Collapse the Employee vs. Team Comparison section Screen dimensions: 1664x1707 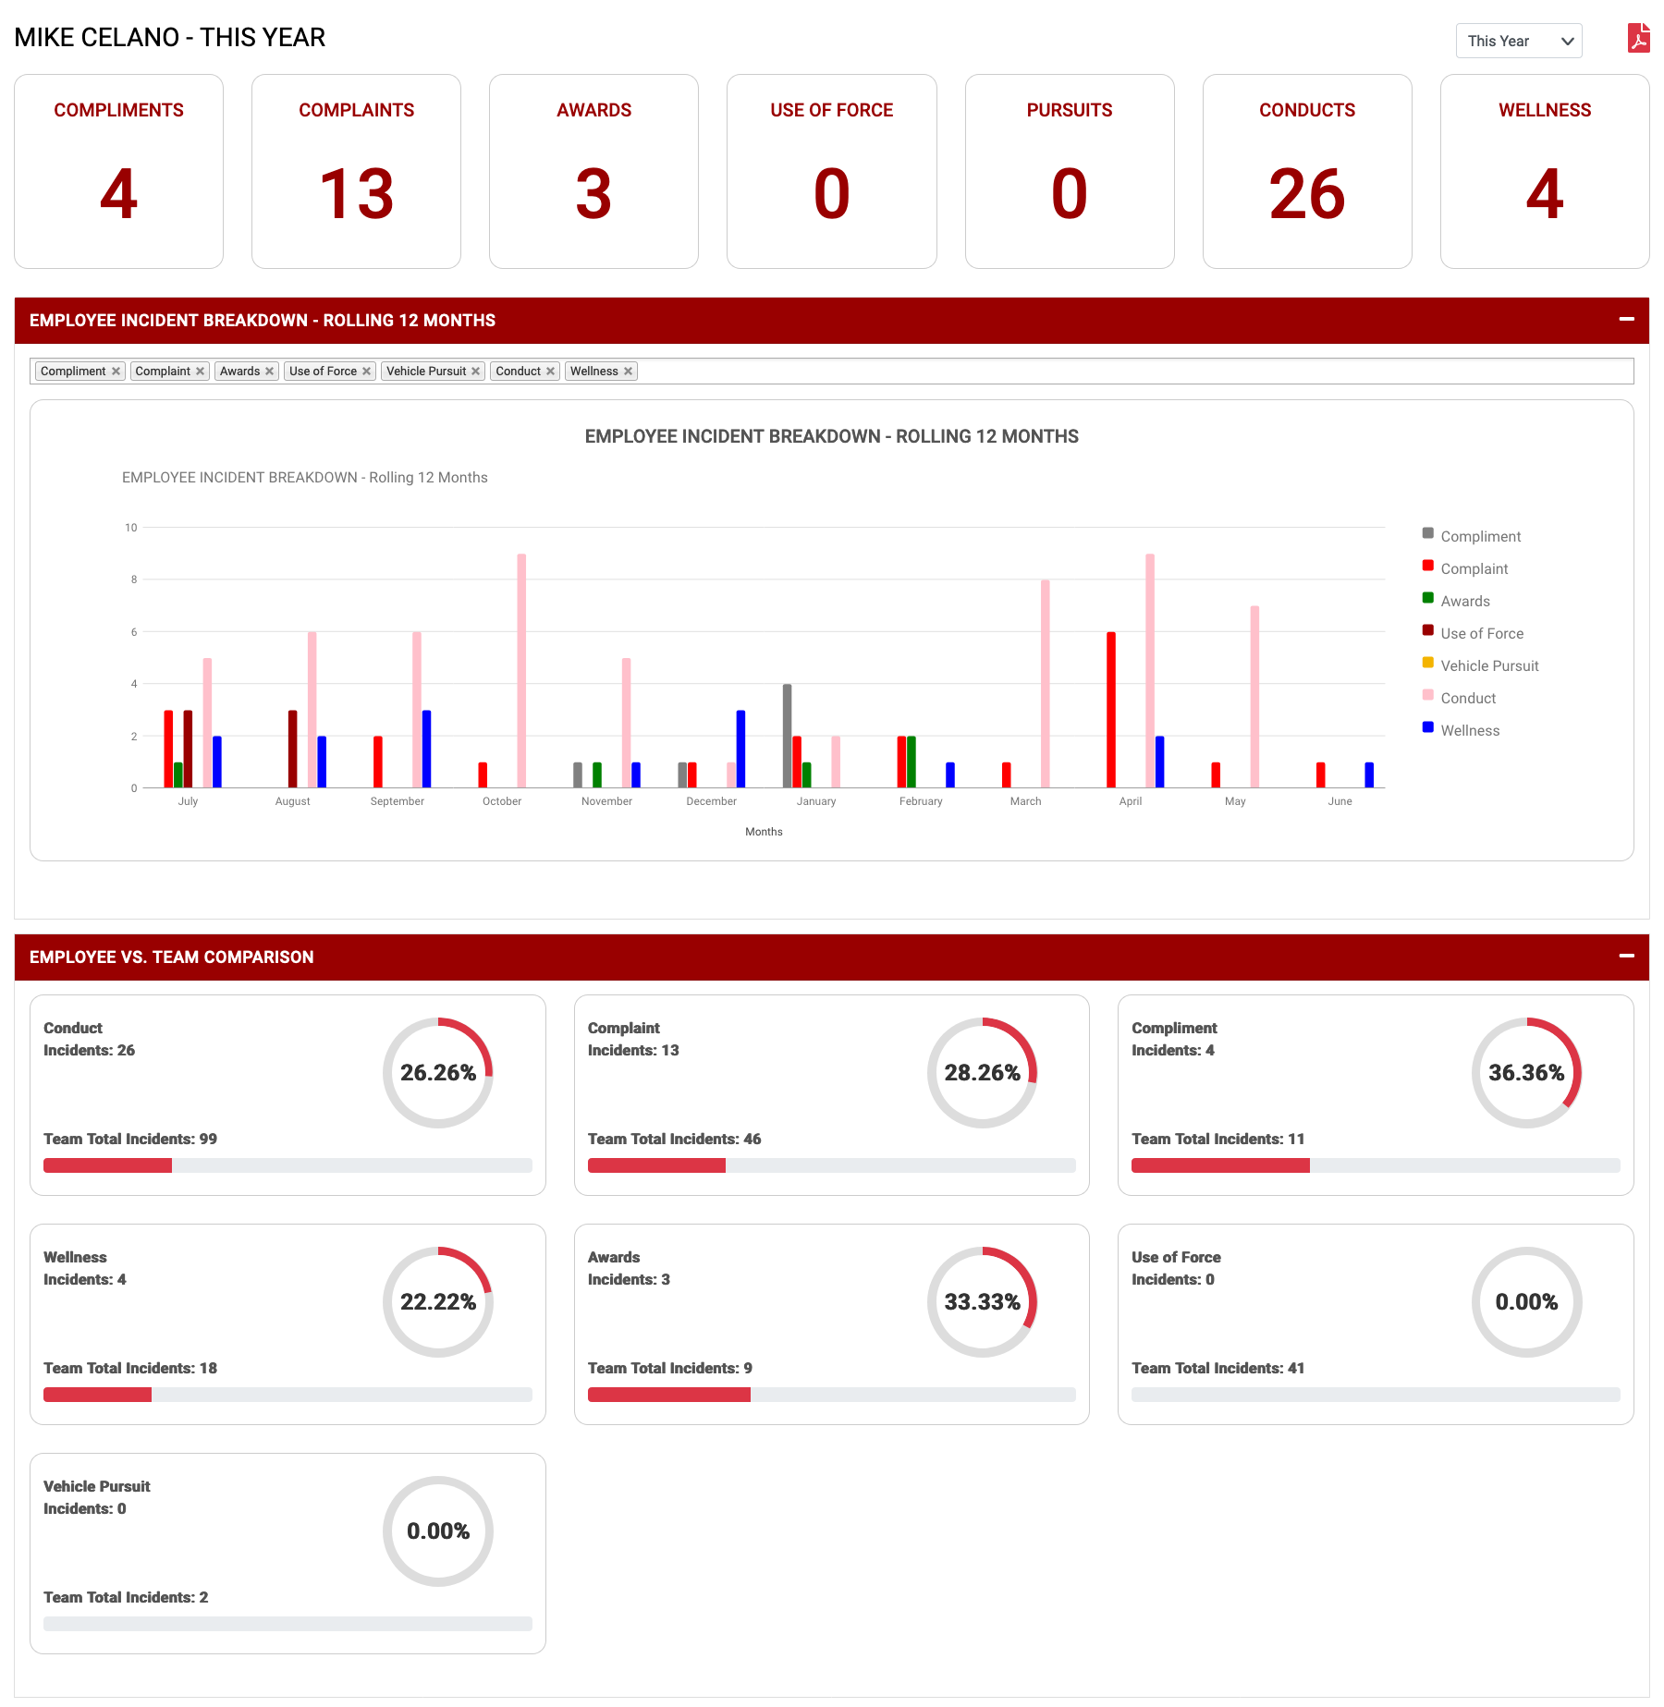pos(1626,957)
